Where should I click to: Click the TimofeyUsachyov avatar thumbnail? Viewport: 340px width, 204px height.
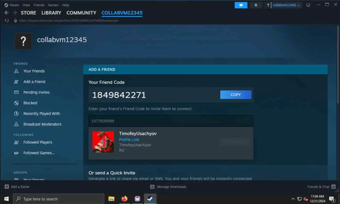point(103,142)
